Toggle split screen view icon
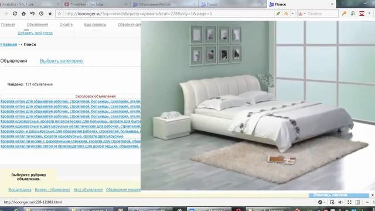 (x=358, y=202)
